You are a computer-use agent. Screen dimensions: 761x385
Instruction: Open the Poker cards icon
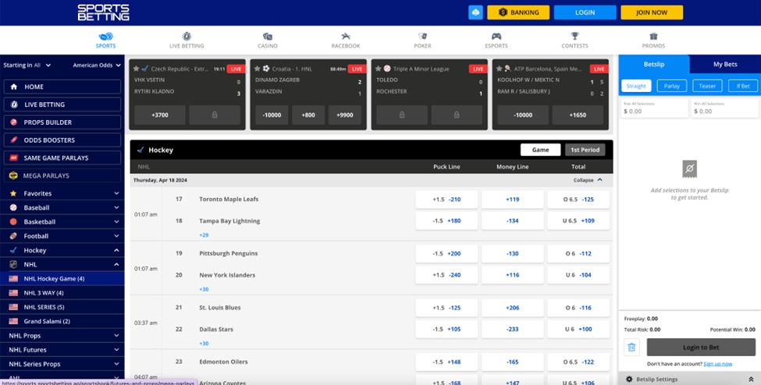tap(422, 36)
